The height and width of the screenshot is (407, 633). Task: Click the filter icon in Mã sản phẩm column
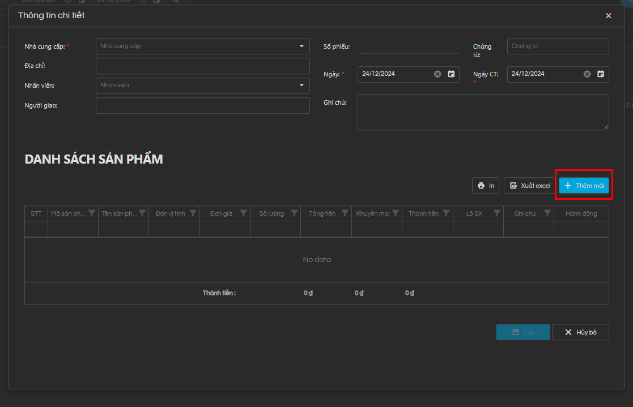tap(92, 213)
